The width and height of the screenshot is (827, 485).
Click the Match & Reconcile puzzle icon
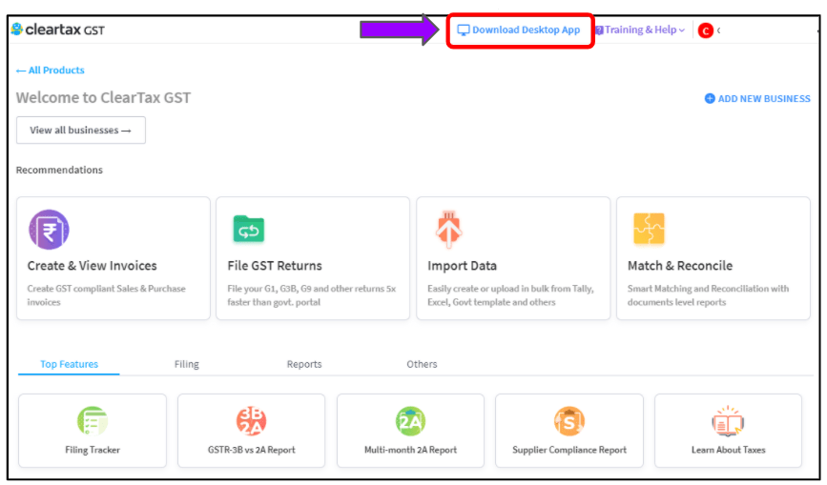(649, 229)
